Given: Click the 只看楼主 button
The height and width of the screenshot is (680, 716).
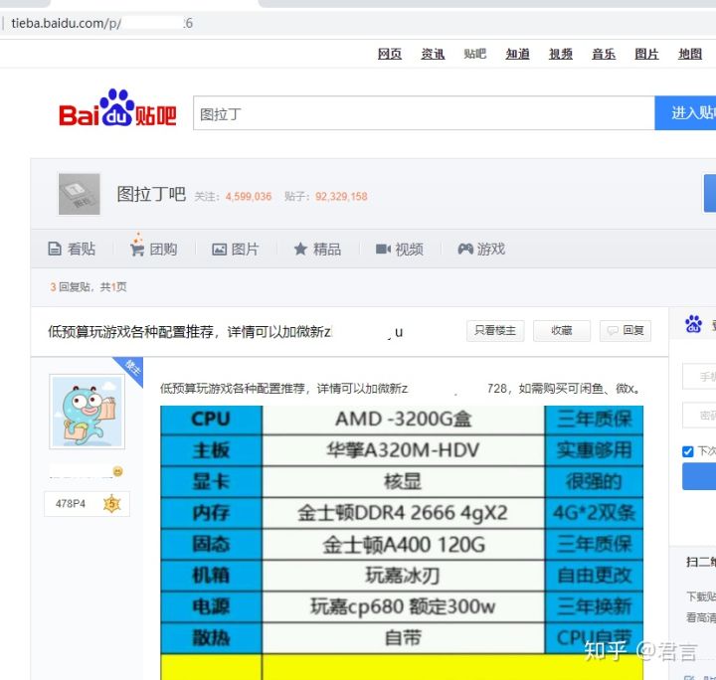Looking at the screenshot, I should point(495,330).
